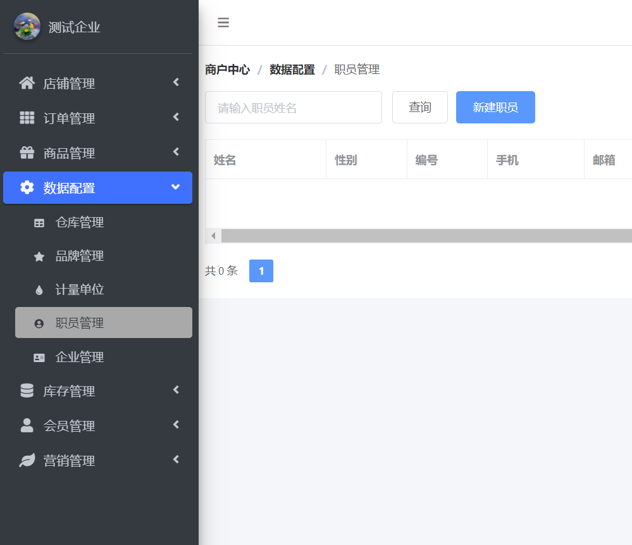632x545 pixels.
Task: Click the leaf icon for 营销管理
Action: pyautogui.click(x=27, y=460)
